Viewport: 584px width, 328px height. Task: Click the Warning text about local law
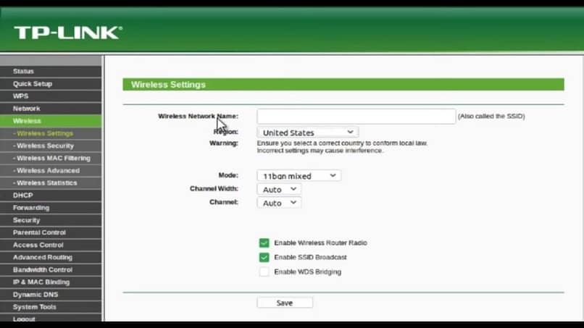pyautogui.click(x=342, y=147)
